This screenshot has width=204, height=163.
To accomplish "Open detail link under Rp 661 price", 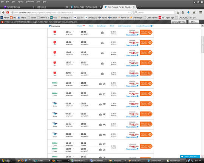I will (x=132, y=86).
